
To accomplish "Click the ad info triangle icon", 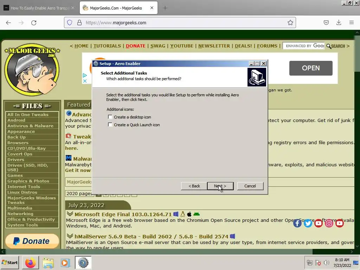I will (85, 75).
